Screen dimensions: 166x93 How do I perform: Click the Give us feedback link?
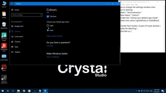point(53,57)
